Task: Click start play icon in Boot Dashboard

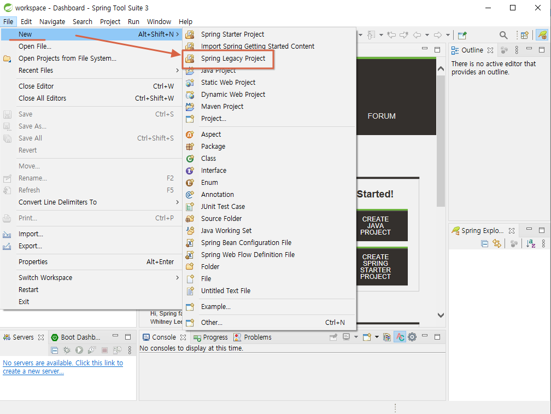Action: click(x=79, y=350)
